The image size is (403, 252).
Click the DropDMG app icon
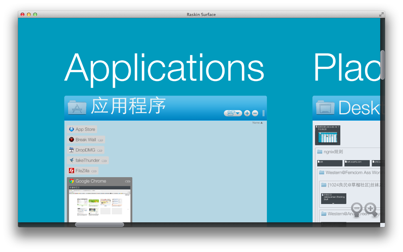click(71, 150)
